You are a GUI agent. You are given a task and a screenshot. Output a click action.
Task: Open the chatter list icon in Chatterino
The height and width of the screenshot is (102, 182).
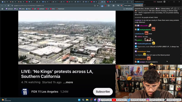pyautogui.click(x=175, y=8)
